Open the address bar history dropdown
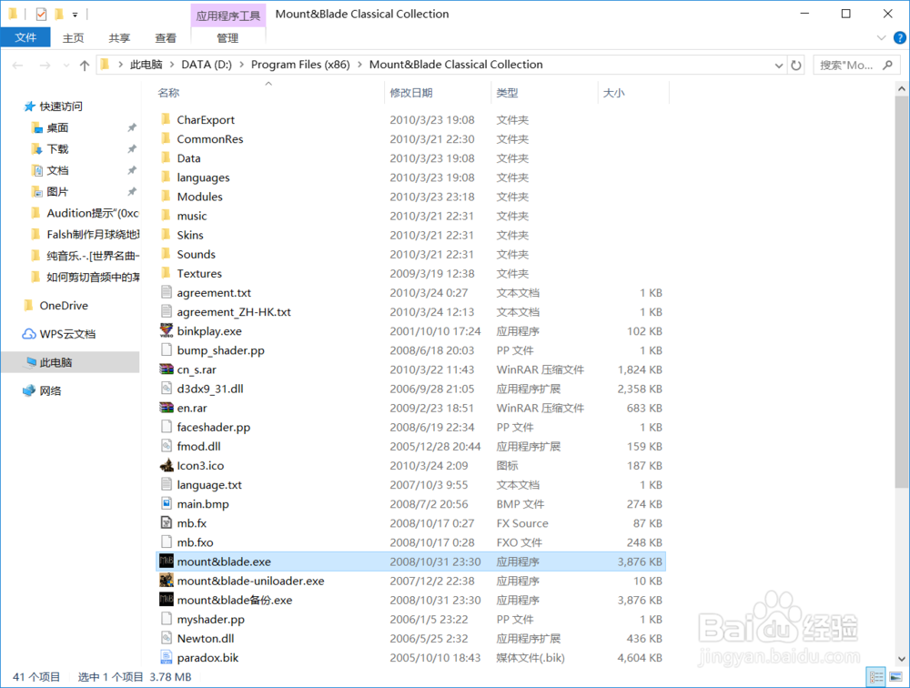This screenshot has height=688, width=910. tap(778, 66)
